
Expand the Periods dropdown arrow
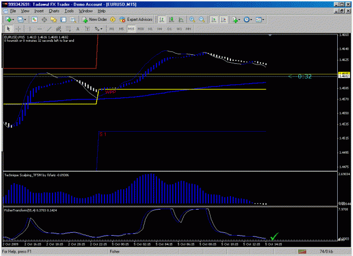point(251,20)
